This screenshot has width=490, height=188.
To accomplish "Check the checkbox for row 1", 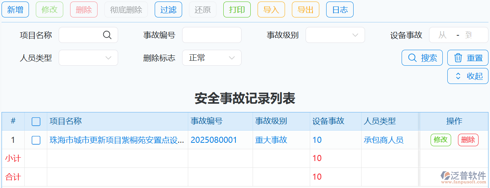I will (x=36, y=140).
